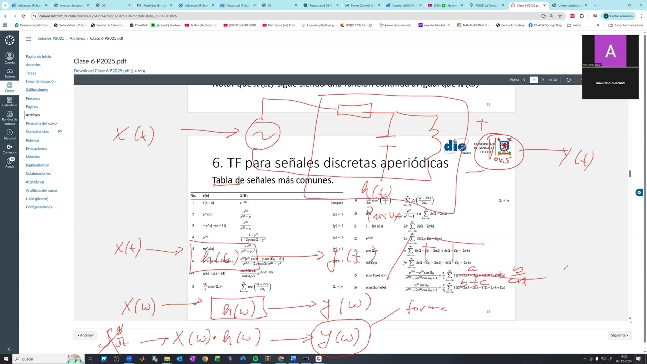
Task: Click the blue floating assistant button
Action: 639,192
